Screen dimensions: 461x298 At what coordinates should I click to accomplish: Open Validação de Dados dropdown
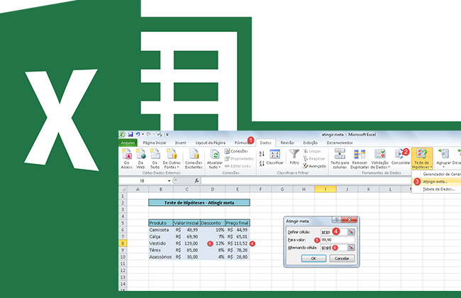coord(380,165)
